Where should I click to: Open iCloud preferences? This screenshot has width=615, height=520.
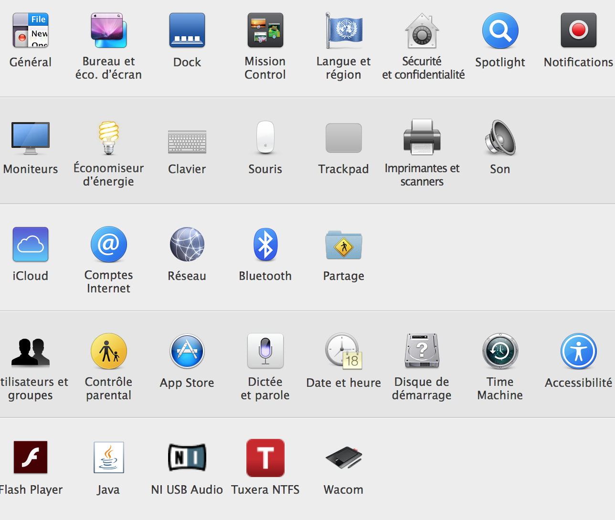point(31,244)
